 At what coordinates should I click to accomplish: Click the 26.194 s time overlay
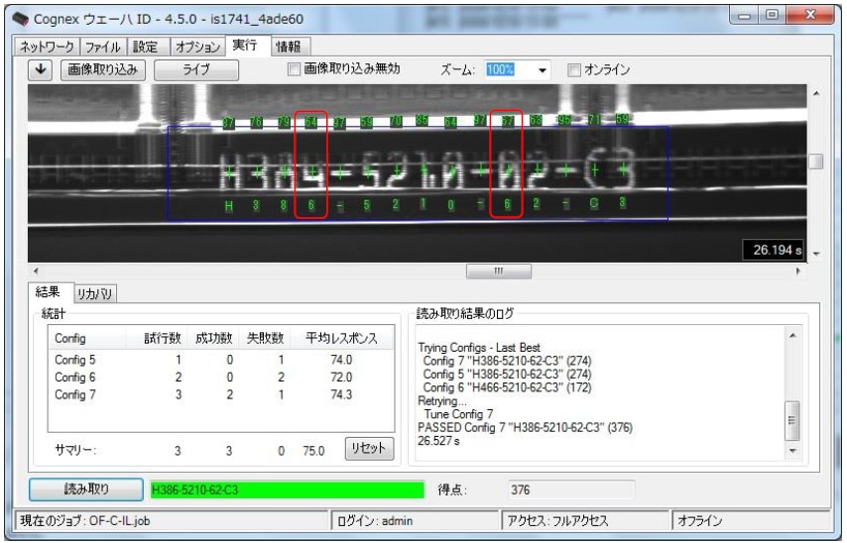(774, 250)
